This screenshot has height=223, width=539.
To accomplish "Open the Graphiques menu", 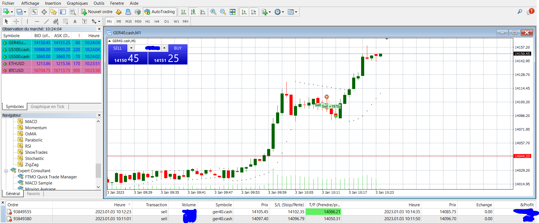I will point(77,3).
